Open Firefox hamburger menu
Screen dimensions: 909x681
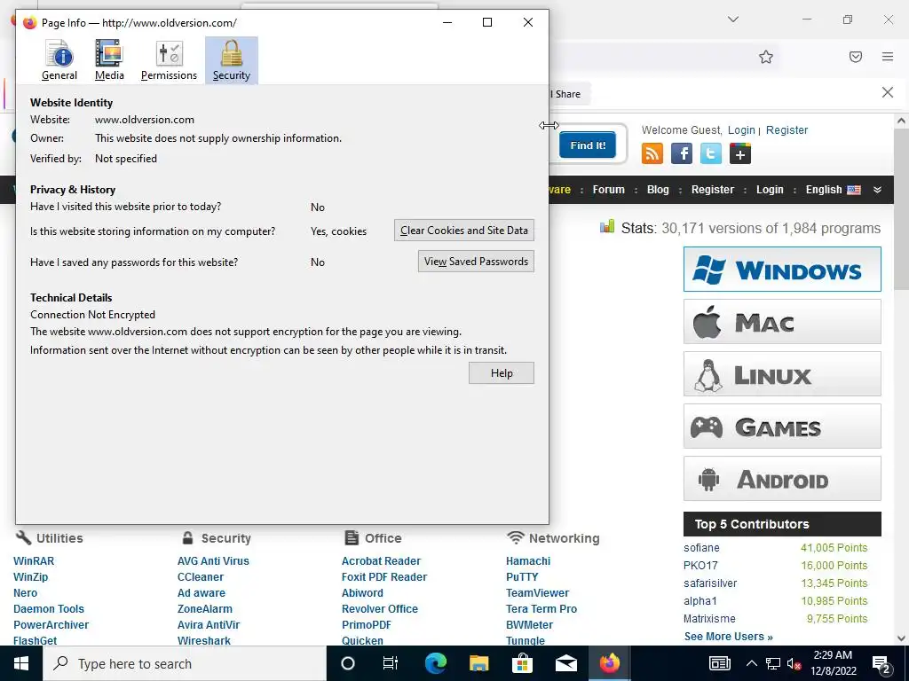click(x=888, y=57)
